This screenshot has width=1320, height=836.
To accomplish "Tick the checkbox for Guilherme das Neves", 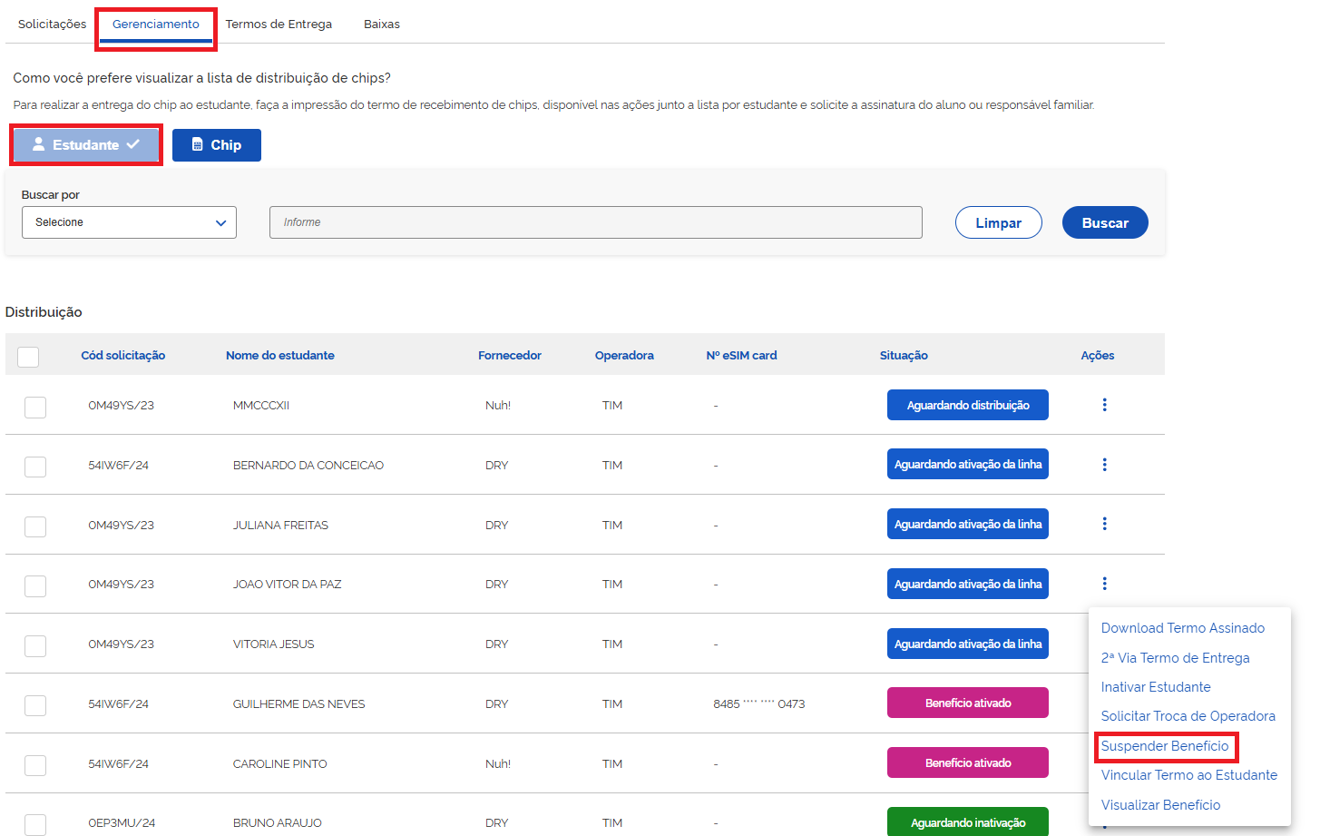I will point(35,705).
